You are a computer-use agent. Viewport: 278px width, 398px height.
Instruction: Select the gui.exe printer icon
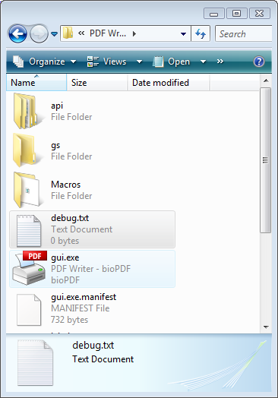click(x=30, y=268)
